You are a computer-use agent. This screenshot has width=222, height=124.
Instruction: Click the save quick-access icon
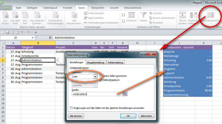pos(8,33)
